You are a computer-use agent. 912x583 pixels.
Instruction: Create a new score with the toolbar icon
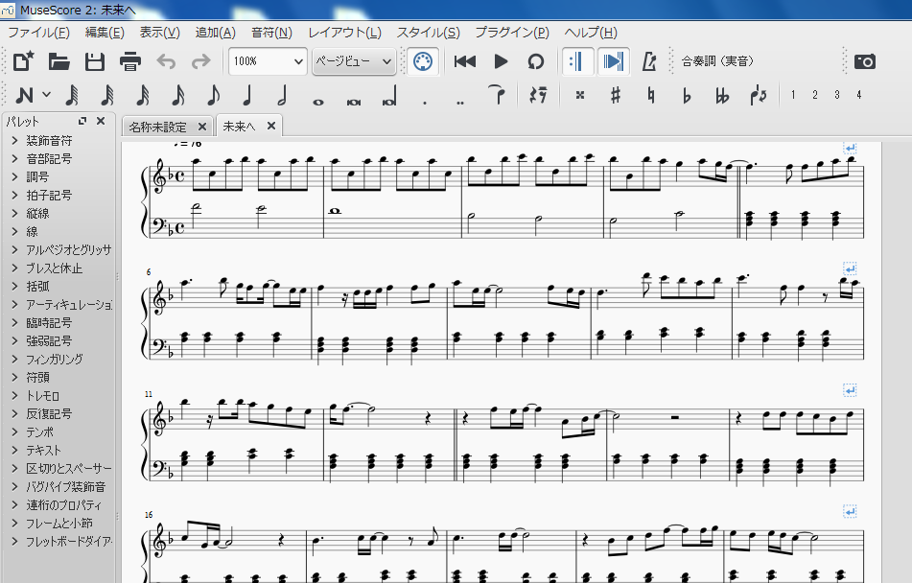23,61
